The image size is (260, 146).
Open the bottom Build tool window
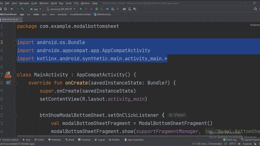click(69, 140)
